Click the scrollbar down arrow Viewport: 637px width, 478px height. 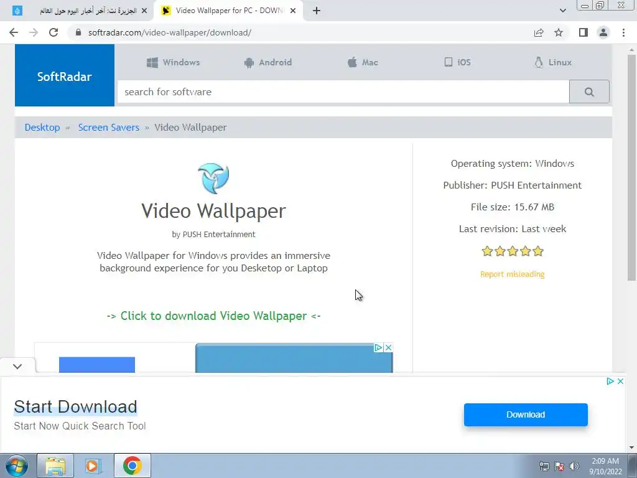click(x=631, y=448)
